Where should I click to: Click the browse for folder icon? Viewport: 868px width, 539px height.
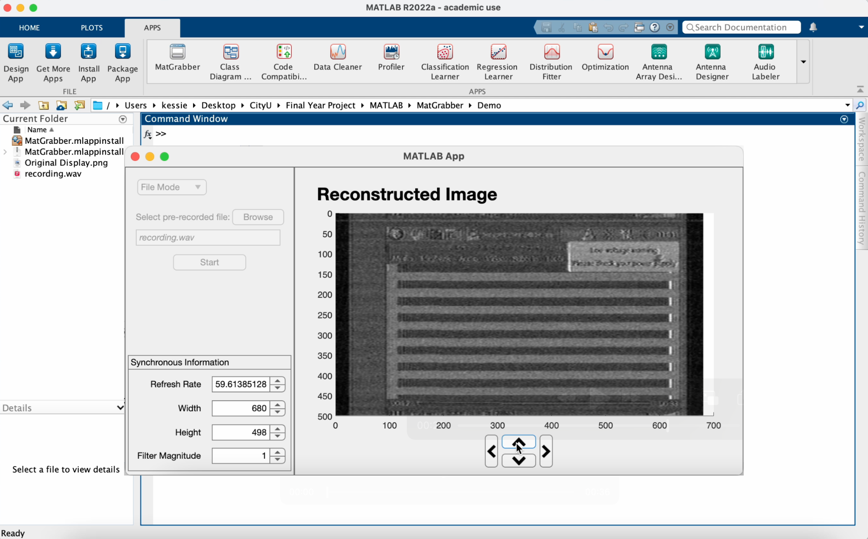[61, 105]
